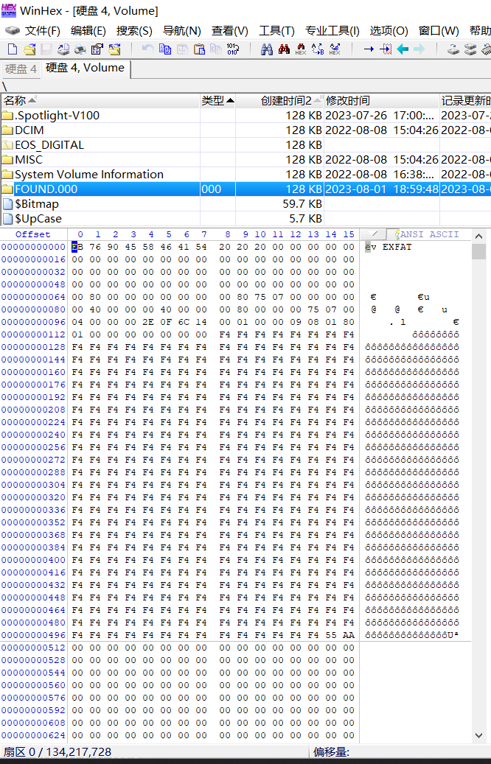Select the highlighted FOUND.000 folder

(x=245, y=189)
